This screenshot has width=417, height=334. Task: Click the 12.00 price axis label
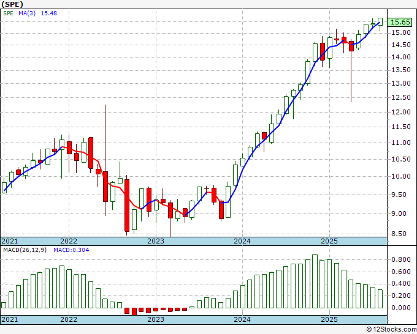point(401,112)
